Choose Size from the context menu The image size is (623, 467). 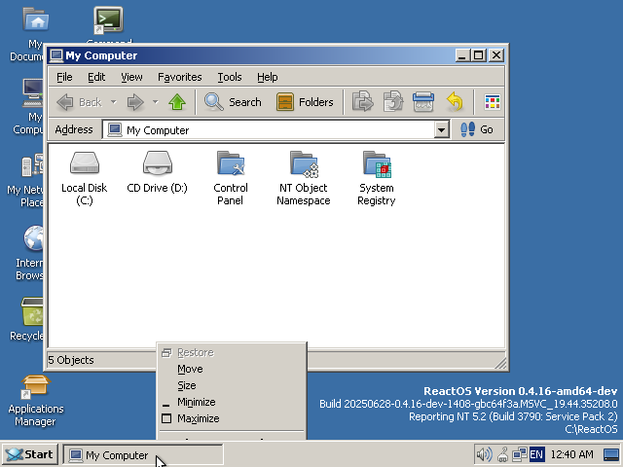coord(232,385)
